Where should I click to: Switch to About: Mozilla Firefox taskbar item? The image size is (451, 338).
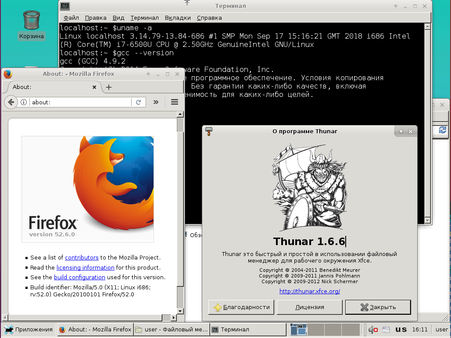click(x=95, y=329)
